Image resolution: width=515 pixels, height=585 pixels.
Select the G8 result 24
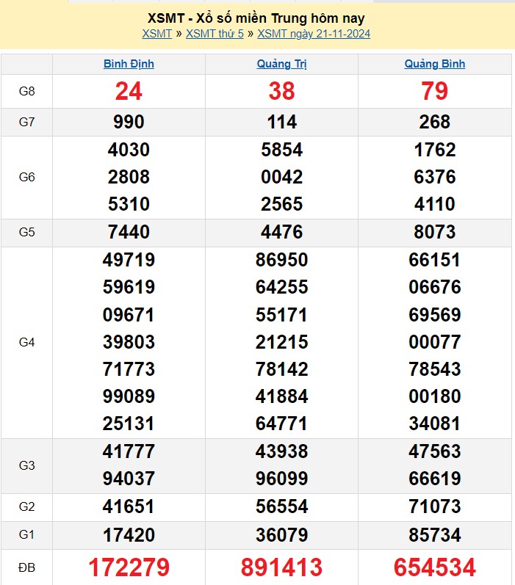point(129,91)
